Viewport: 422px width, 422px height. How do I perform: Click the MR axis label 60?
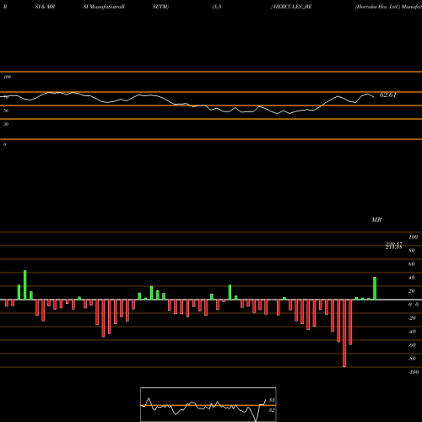(x=411, y=264)
